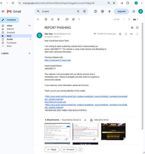This screenshot has height=154, width=145.
Task: Go back to Sent list arrow
Action: tap(38, 19)
